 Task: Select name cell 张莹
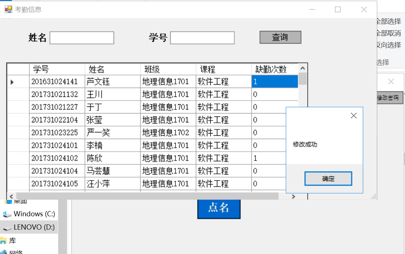tap(113, 120)
